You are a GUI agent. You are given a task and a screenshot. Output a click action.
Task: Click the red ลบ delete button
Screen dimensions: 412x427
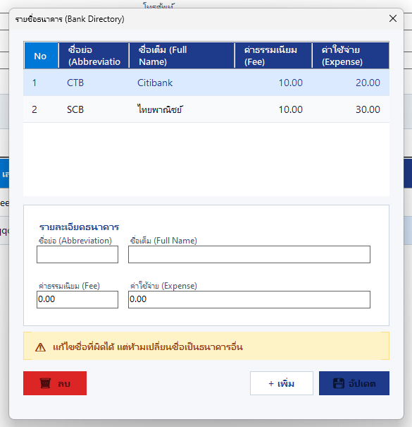[x=55, y=383]
